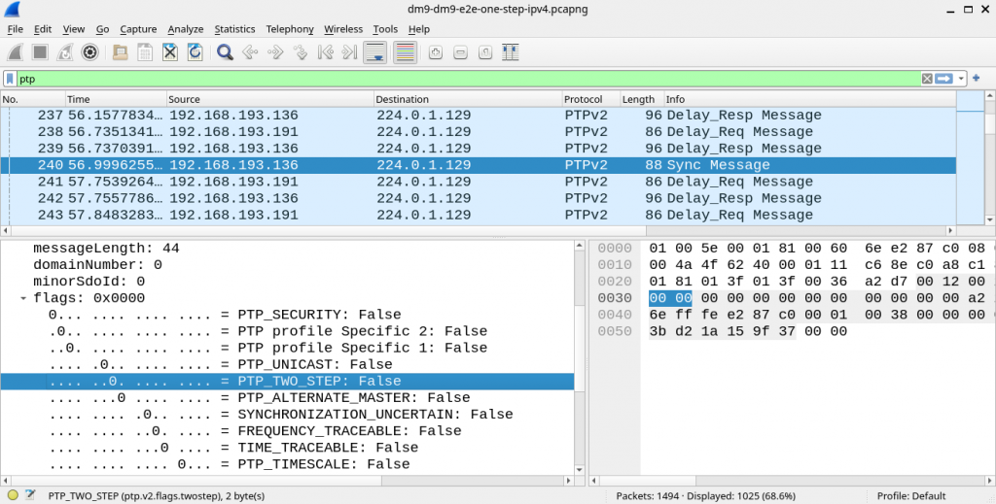Zoom in the main window text
Image resolution: width=996 pixels, height=504 pixels.
pyautogui.click(x=435, y=52)
